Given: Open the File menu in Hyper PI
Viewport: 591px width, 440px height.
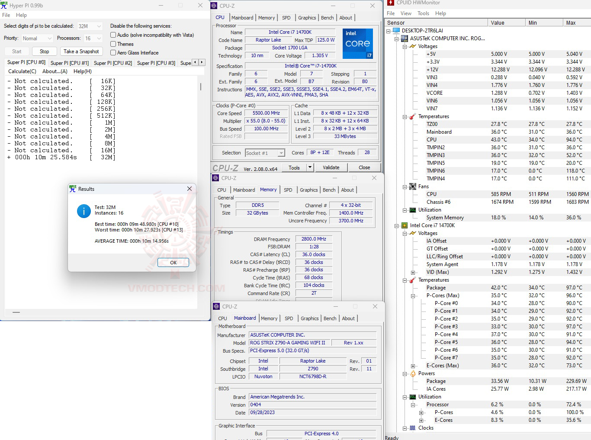Looking at the screenshot, I should [x=6, y=15].
